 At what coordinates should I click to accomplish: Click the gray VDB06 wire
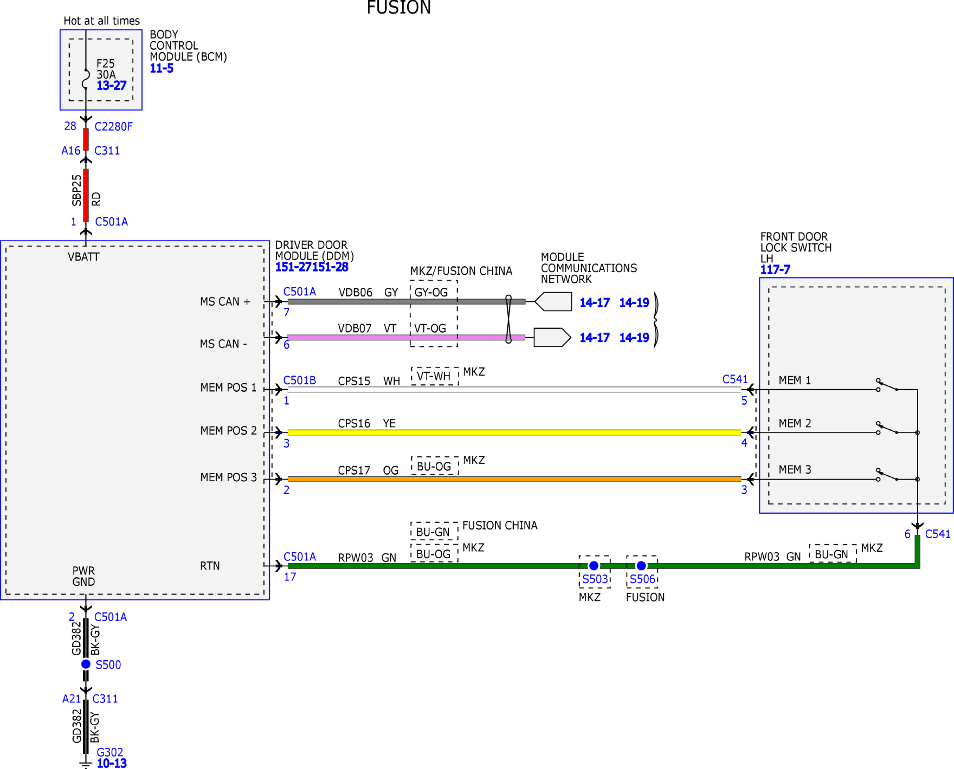click(x=406, y=302)
